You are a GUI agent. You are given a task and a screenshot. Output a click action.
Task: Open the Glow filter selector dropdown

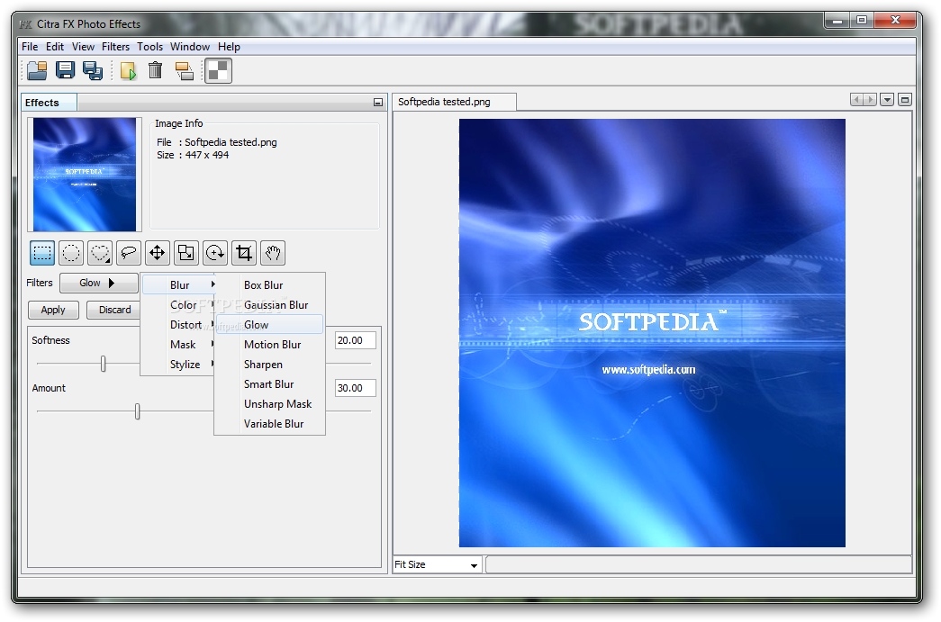click(x=99, y=284)
